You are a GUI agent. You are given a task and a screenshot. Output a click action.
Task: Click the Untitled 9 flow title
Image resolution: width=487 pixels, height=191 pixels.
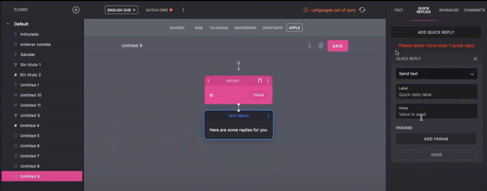[132, 46]
